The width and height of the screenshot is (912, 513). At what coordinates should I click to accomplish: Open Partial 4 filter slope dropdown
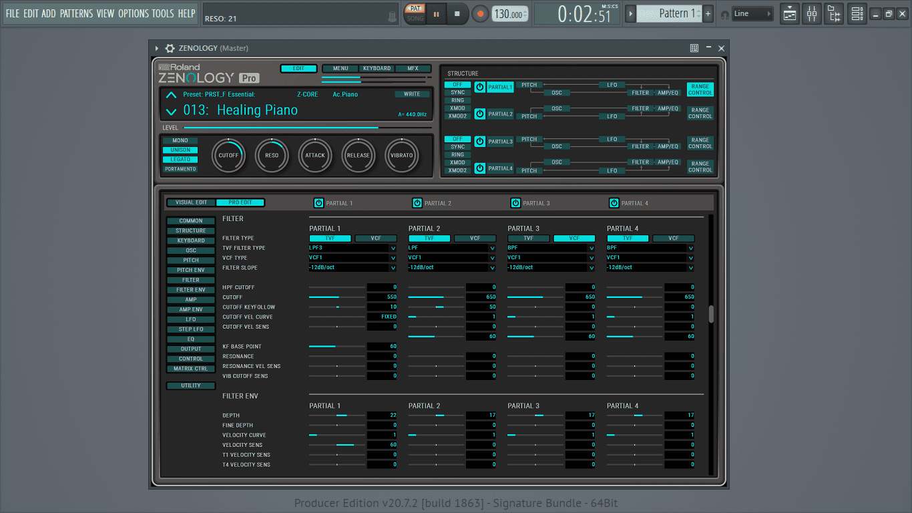coord(650,268)
